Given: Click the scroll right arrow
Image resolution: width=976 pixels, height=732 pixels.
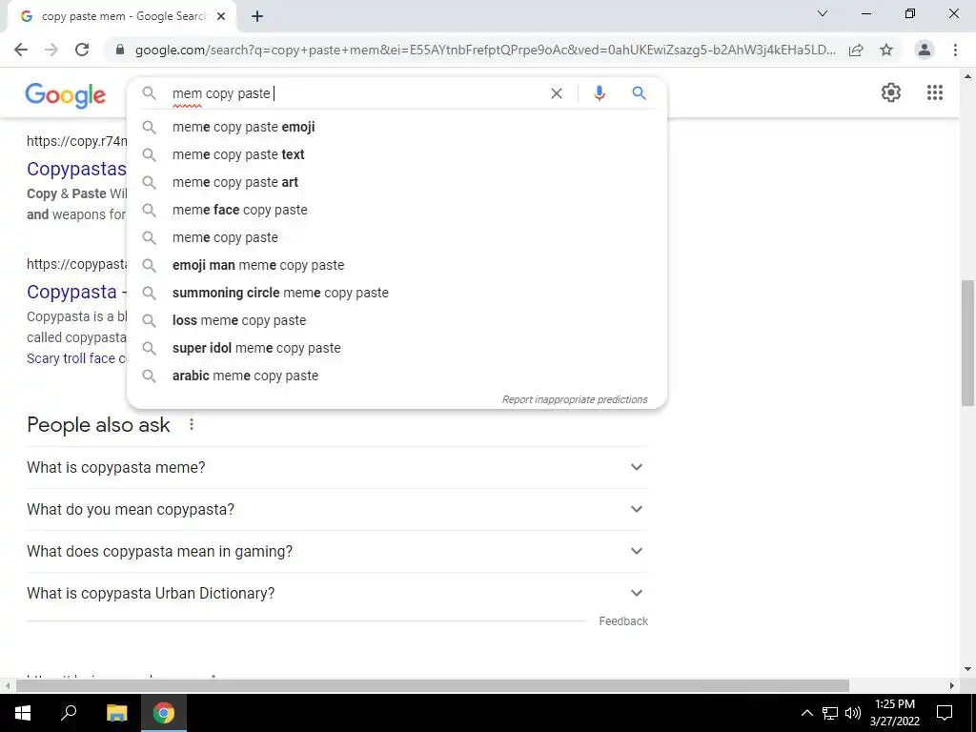Looking at the screenshot, I should (952, 685).
